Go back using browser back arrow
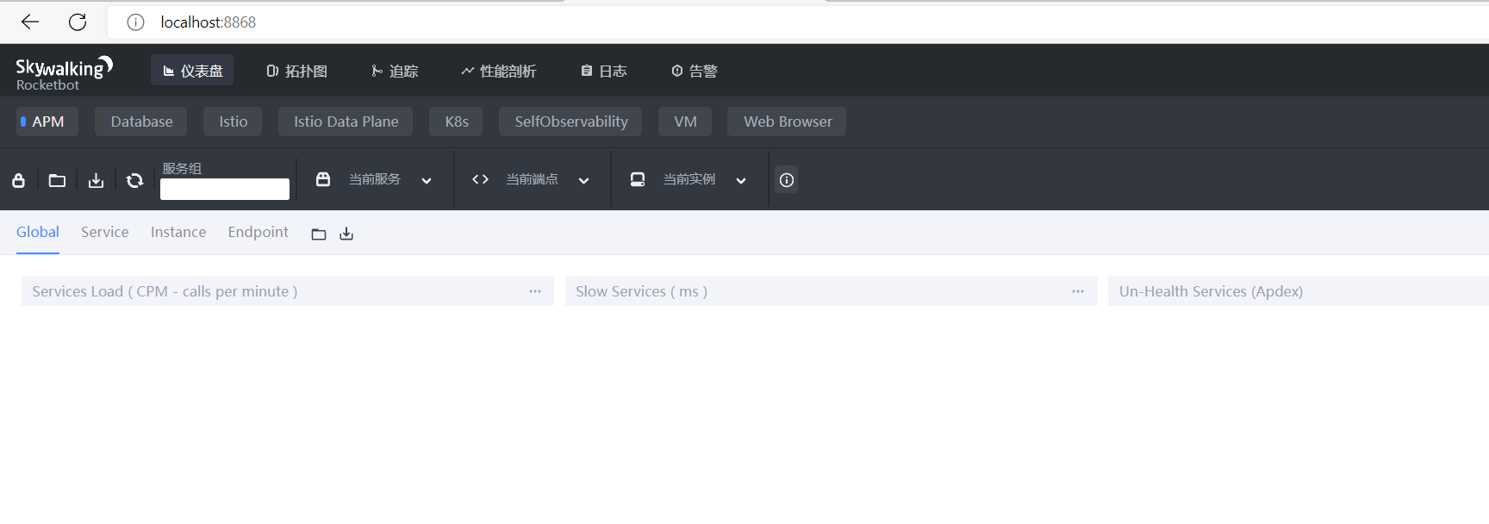The image size is (1489, 524). 30,22
